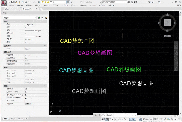
Task: Click the ViewCube top face
Action: point(167,23)
